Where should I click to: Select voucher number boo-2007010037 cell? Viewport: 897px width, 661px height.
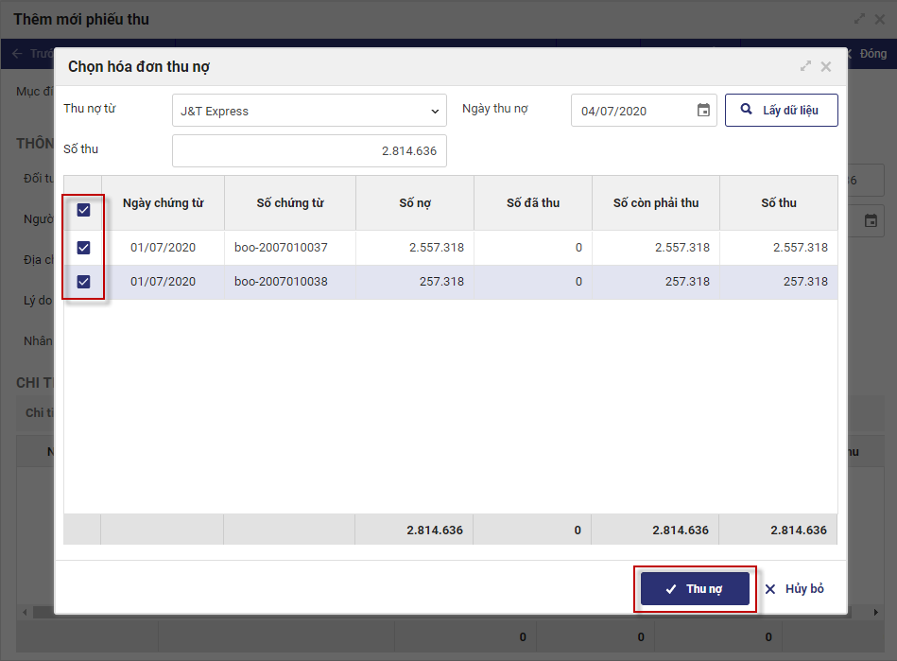pyautogui.click(x=290, y=248)
